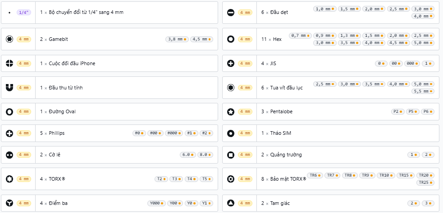The image size is (443, 213).
Task: Click the magnetic pickup horseshoe icon
Action: point(9,88)
